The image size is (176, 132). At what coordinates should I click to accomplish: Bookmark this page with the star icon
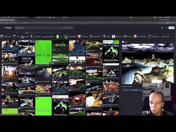156,23
